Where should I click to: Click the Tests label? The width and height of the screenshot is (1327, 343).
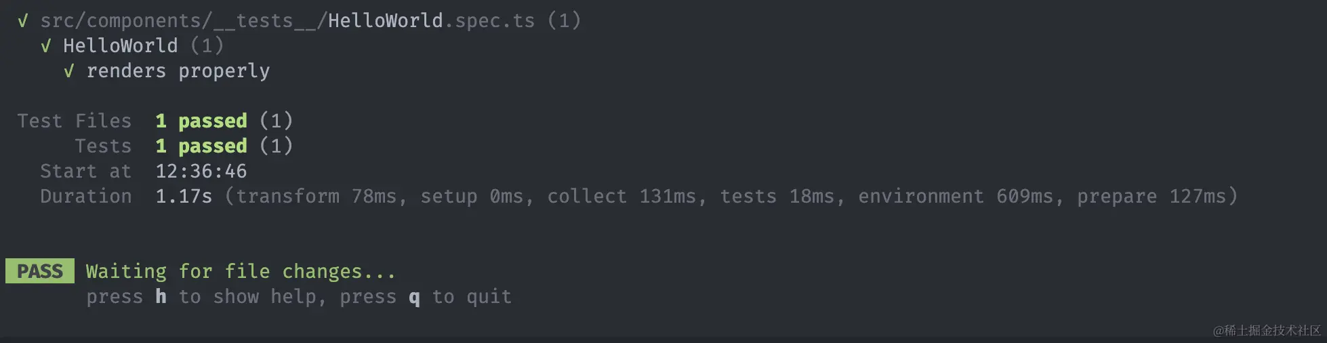(x=103, y=146)
